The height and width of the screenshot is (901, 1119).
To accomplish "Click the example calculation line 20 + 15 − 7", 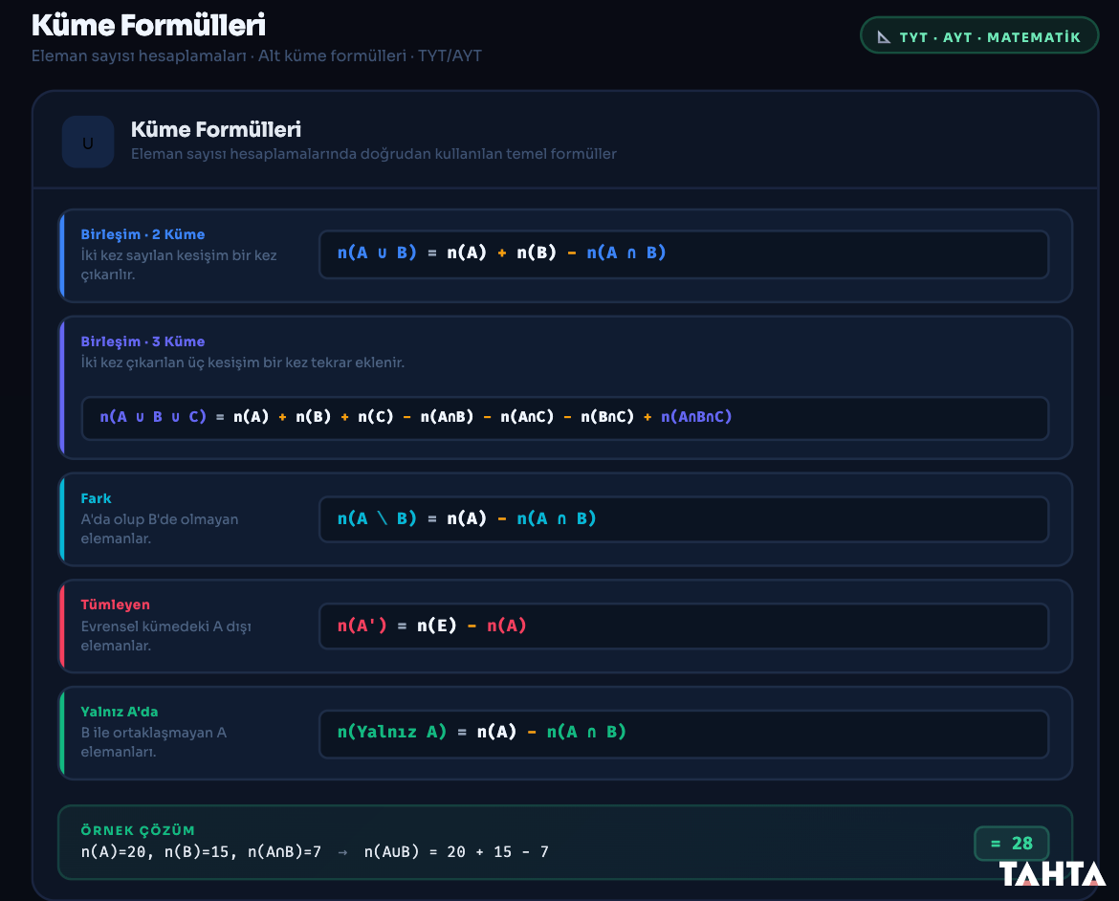I will click(315, 851).
